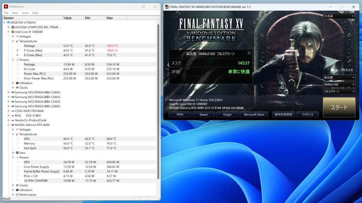Click the ROG ESD-S1B05 device icon
Image resolution: width=362 pixels, height=203 pixels.
(12, 115)
